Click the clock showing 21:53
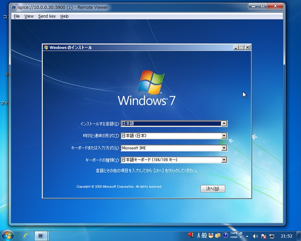This screenshot has width=301, height=241. 286,236
